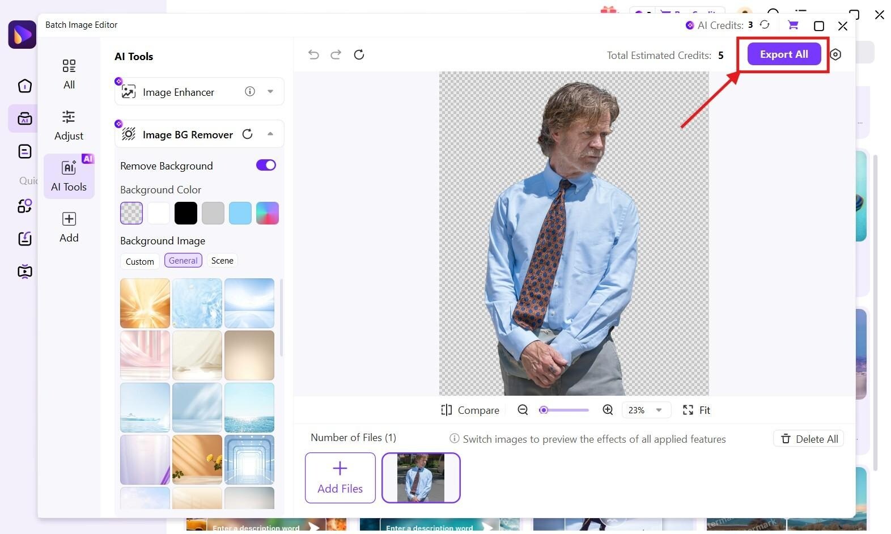Viewport: 891px width, 534px height.
Task: Select black background color swatch
Action: point(186,213)
